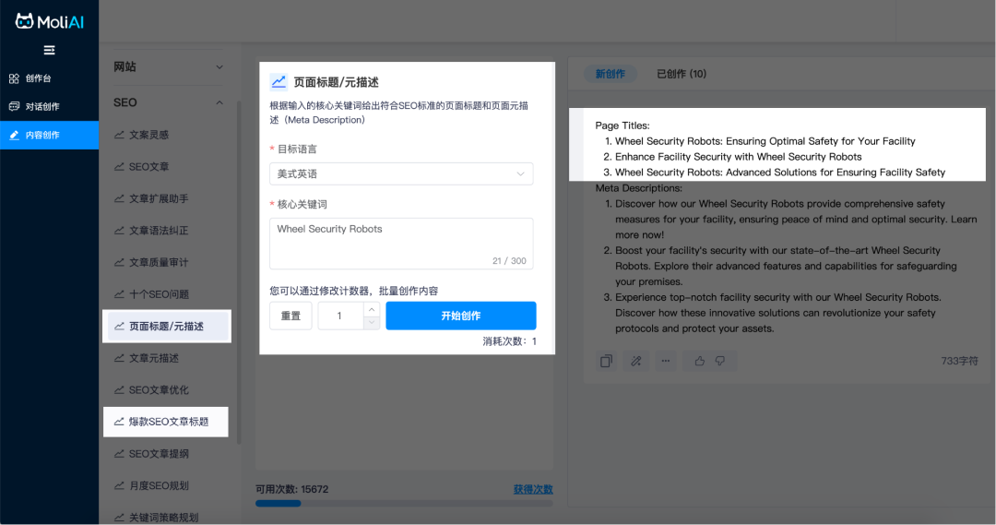The width and height of the screenshot is (996, 525).
Task: Follow the 获得次数 link
Action: coord(533,489)
